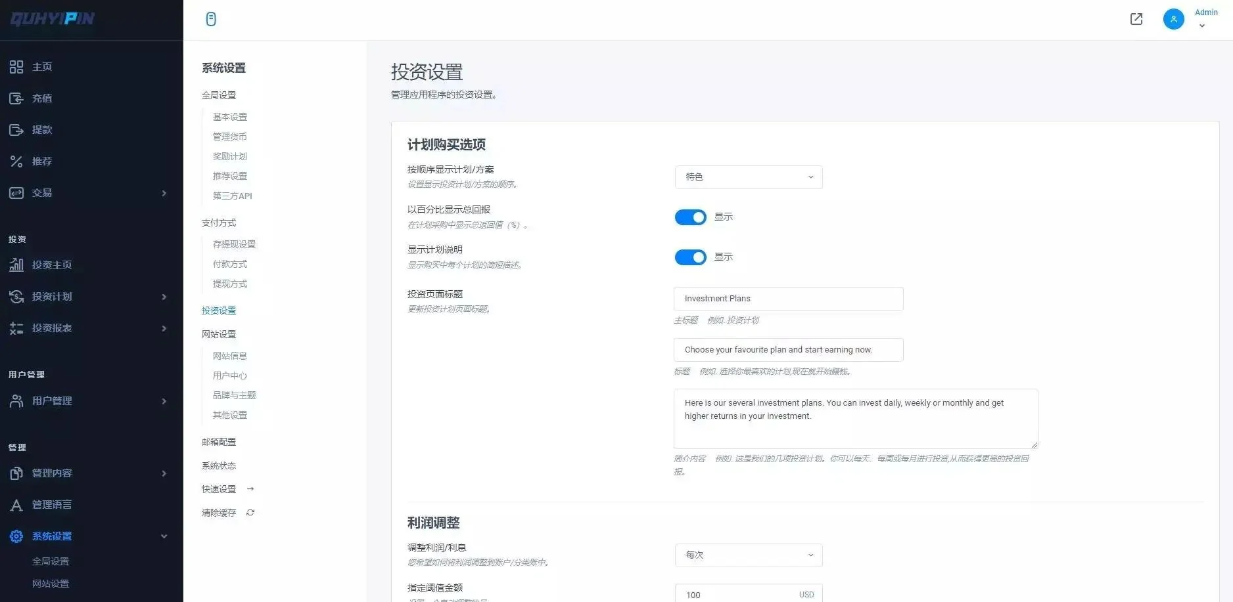Click the document icon in top bar
1233x602 pixels.
coord(211,19)
